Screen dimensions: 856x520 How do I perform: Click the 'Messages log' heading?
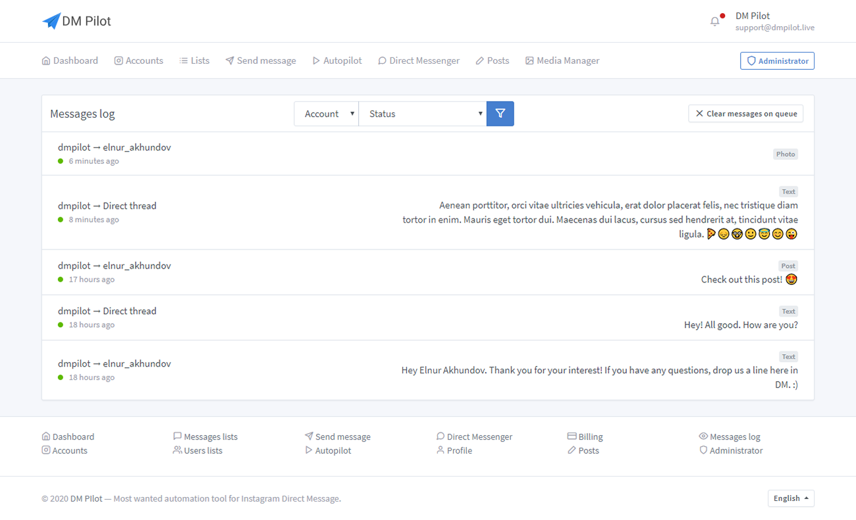click(82, 114)
